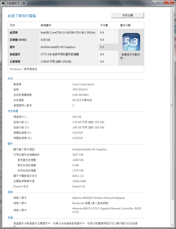This screenshot has width=176, height=229.
Task: Click the 元件 column header
Action: point(12,25)
